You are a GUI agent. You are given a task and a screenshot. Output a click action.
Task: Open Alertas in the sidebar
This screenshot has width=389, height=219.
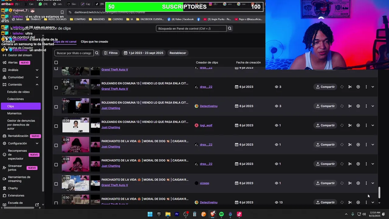(13, 62)
